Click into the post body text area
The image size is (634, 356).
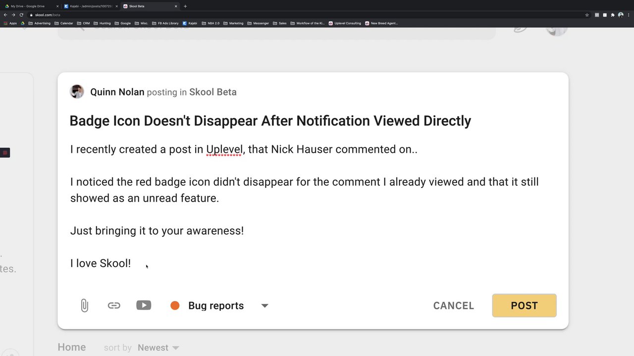pyautogui.click(x=313, y=206)
